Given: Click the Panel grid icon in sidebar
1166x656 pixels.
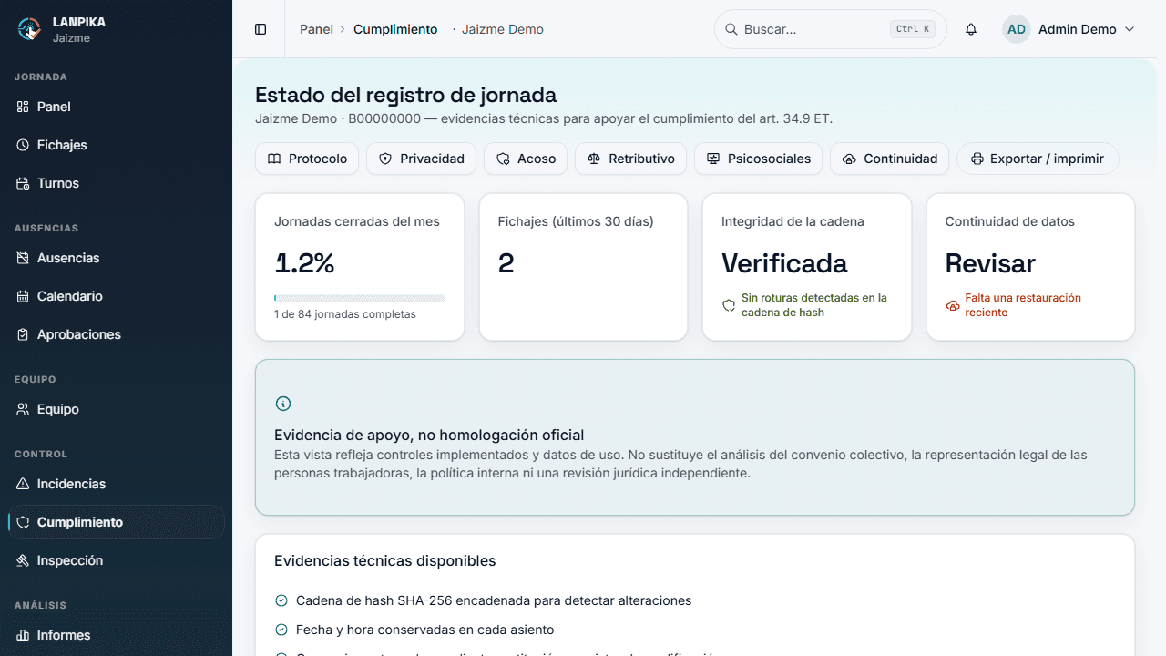Looking at the screenshot, I should pos(23,107).
